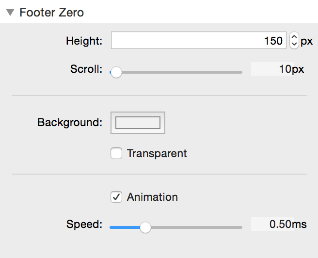Click the Background label
Viewport: 318px width, 258px height.
[70, 122]
